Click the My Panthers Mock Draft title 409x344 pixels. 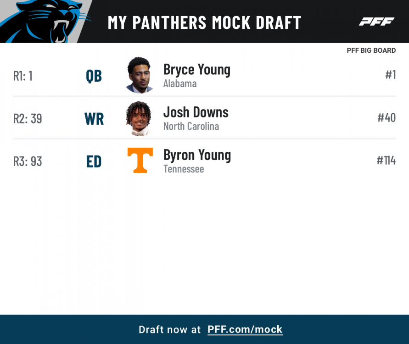click(x=204, y=22)
